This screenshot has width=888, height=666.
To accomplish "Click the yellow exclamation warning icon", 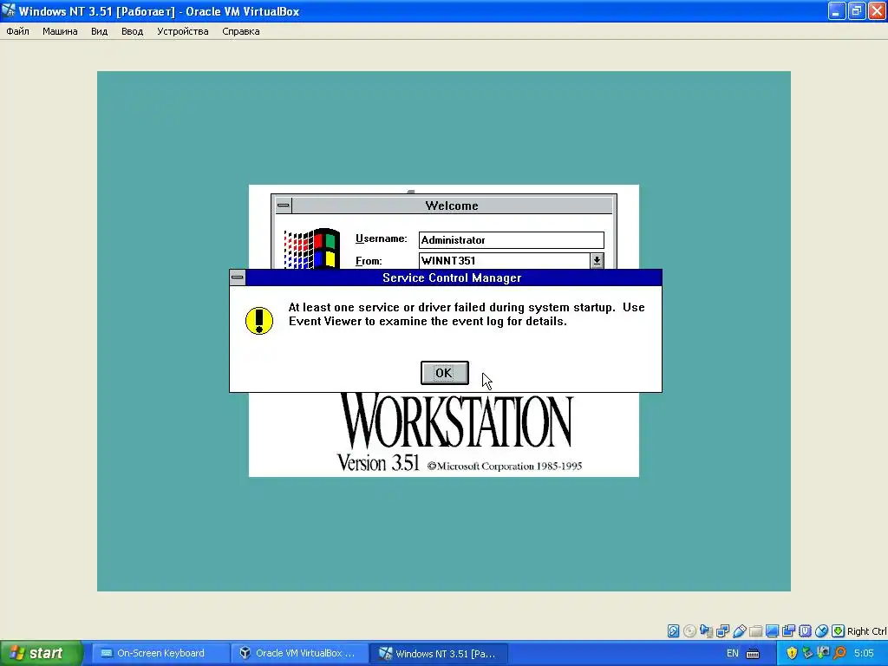I will tap(259, 321).
